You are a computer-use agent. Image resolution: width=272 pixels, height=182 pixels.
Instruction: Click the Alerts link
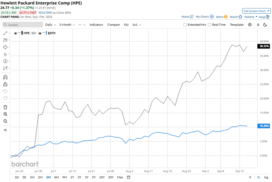tap(220, 17)
